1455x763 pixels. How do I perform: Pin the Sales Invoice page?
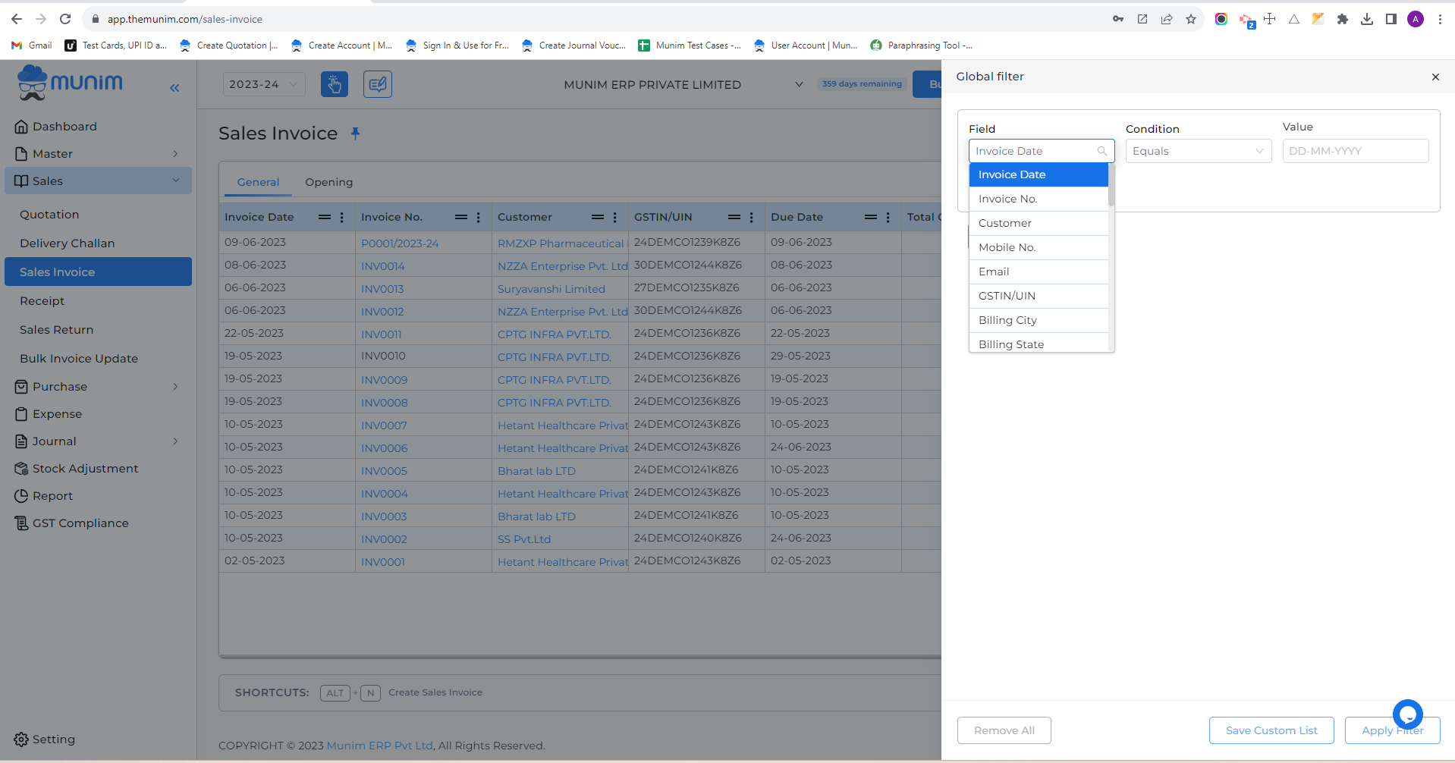[355, 133]
